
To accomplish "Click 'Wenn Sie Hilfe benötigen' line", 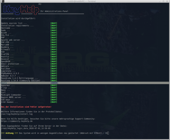I will (48, 119).
